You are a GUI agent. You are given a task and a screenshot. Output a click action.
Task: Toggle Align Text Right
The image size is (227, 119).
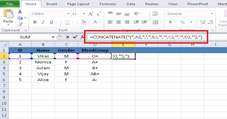pyautogui.click(x=127, y=22)
